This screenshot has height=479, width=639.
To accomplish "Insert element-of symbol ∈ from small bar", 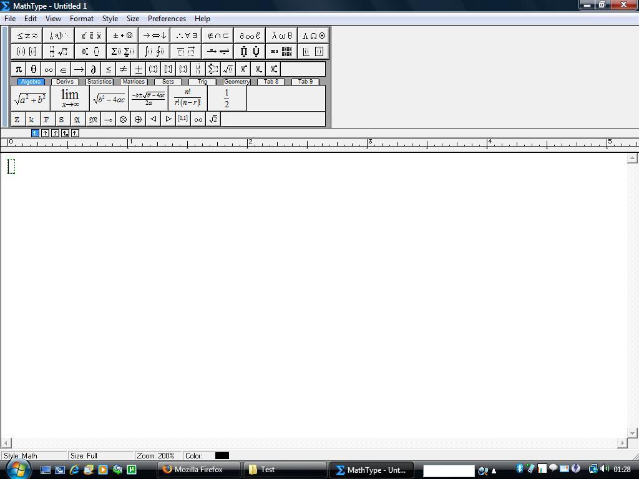I will pyautogui.click(x=64, y=69).
